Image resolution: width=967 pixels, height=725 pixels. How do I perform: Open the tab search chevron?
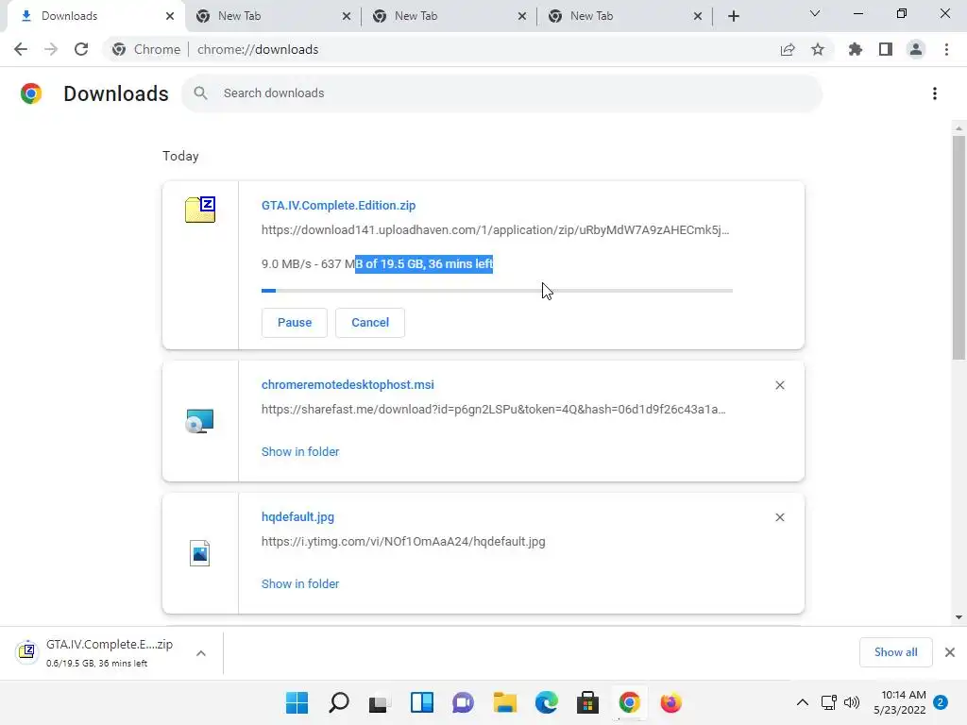pos(815,13)
